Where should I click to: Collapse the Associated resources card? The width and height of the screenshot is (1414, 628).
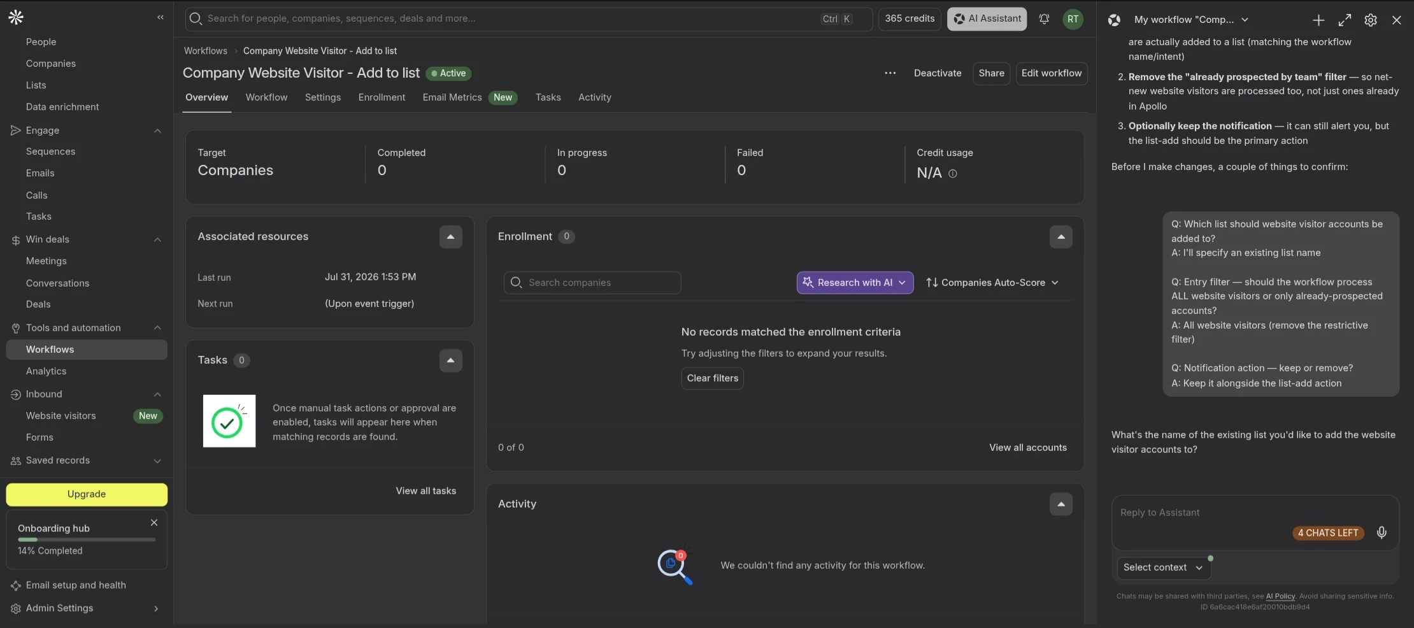[x=451, y=237]
